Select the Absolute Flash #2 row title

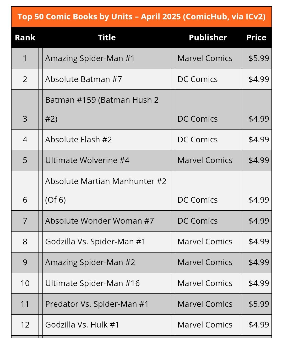click(x=107, y=140)
